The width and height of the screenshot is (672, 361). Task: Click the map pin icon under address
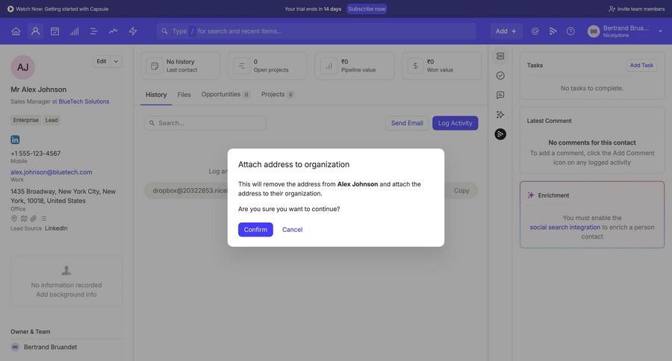[x=14, y=219]
